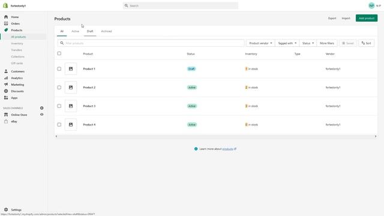384x216 pixels.
Task: Click Product 3 image placeholder
Action: pyautogui.click(x=71, y=106)
